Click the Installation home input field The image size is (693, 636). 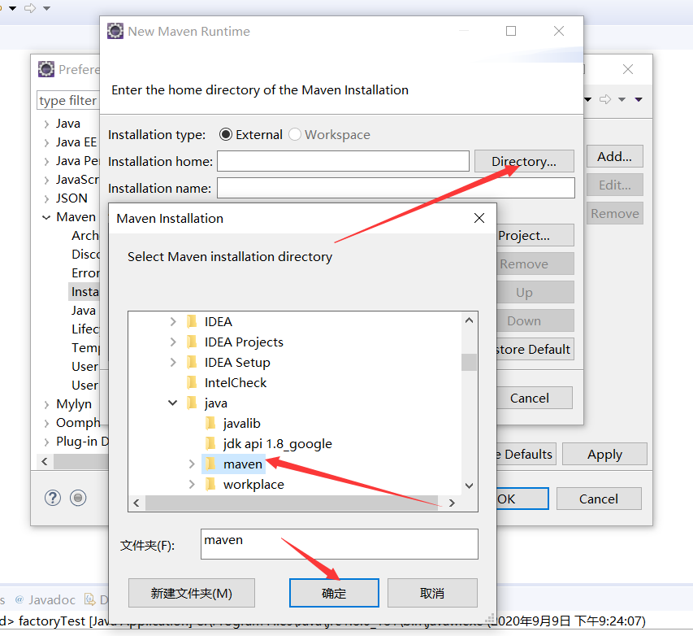click(343, 161)
